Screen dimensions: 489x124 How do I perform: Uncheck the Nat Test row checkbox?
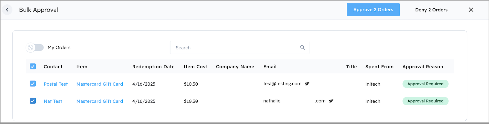point(33,101)
